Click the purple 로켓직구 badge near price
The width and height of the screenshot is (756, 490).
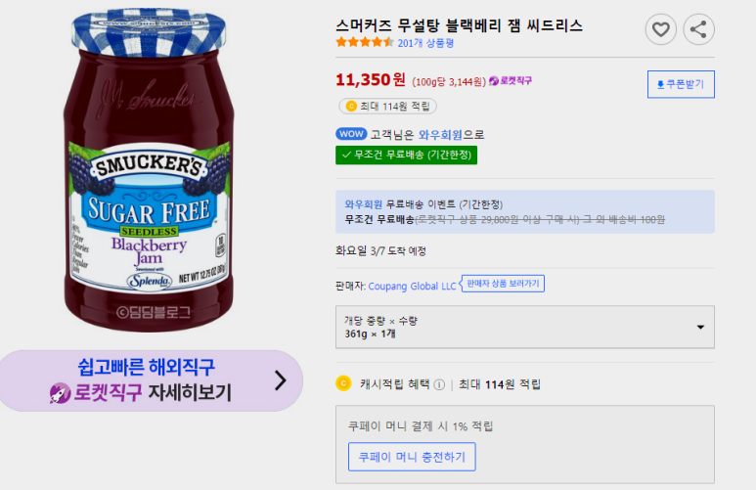[511, 80]
